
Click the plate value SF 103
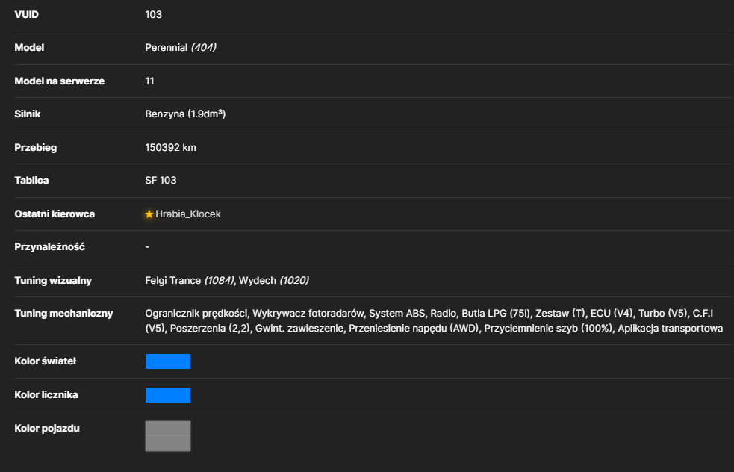[161, 180]
